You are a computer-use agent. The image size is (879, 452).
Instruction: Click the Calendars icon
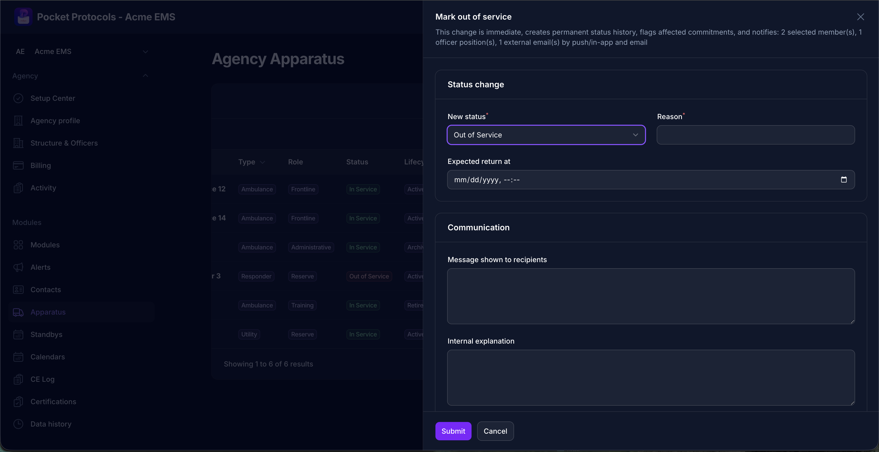tap(18, 357)
